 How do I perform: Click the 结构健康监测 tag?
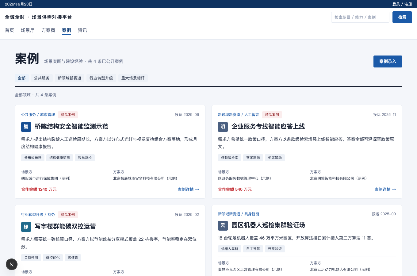pyautogui.click(x=60, y=158)
